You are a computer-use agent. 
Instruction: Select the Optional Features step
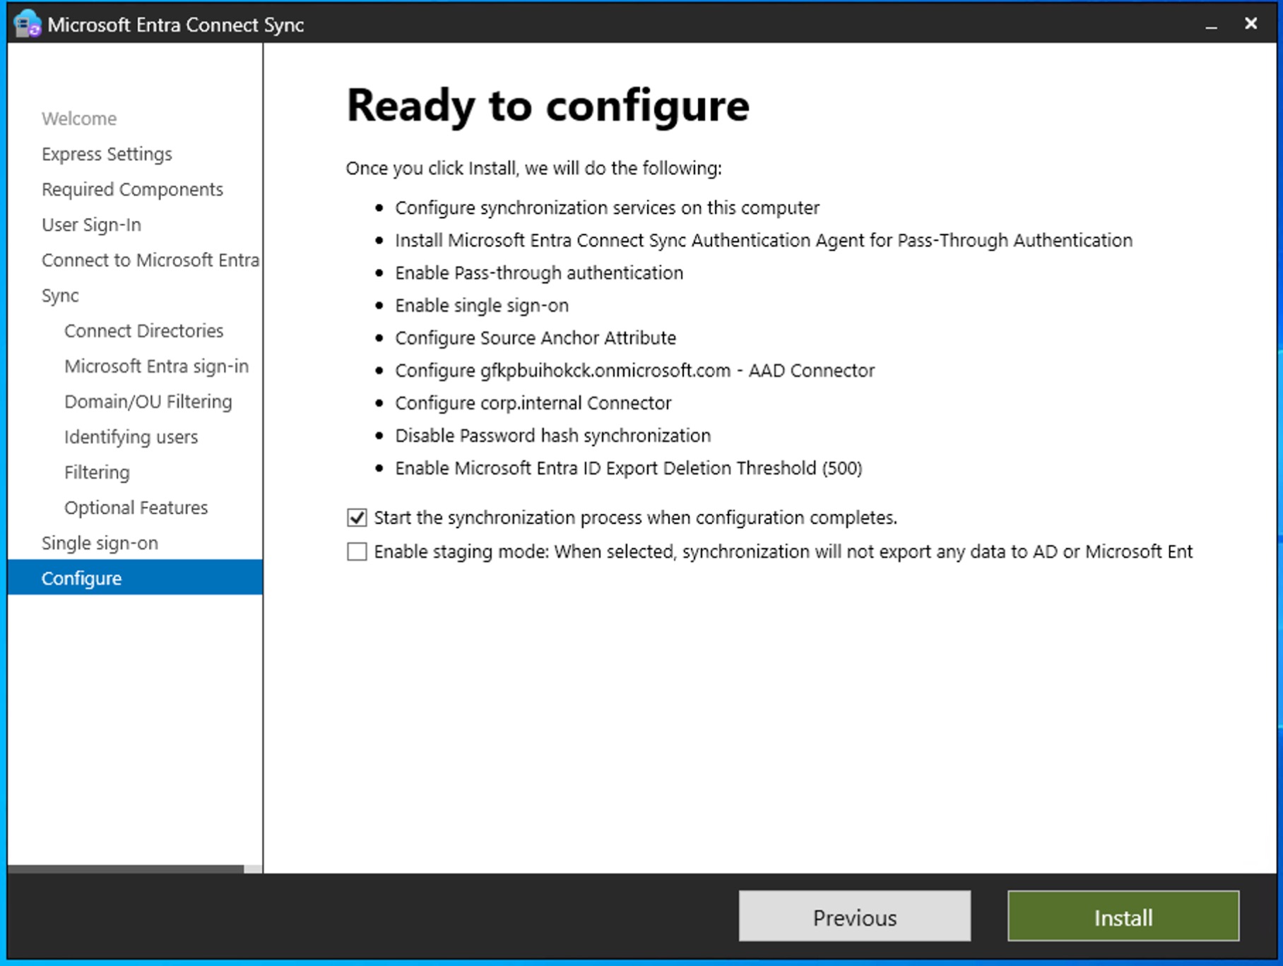pos(136,507)
